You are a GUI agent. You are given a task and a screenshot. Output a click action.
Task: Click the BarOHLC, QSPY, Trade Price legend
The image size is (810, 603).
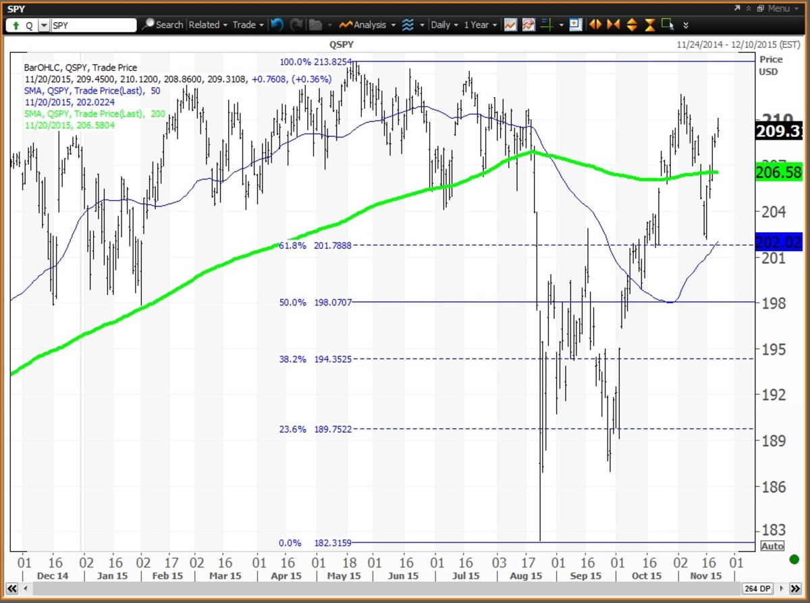coord(80,67)
